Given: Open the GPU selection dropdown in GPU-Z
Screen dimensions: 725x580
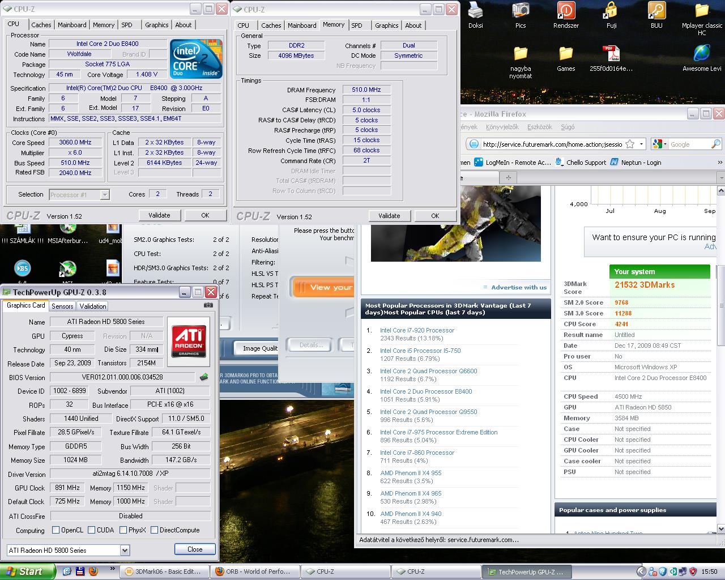Looking at the screenshot, I should coord(125,550).
